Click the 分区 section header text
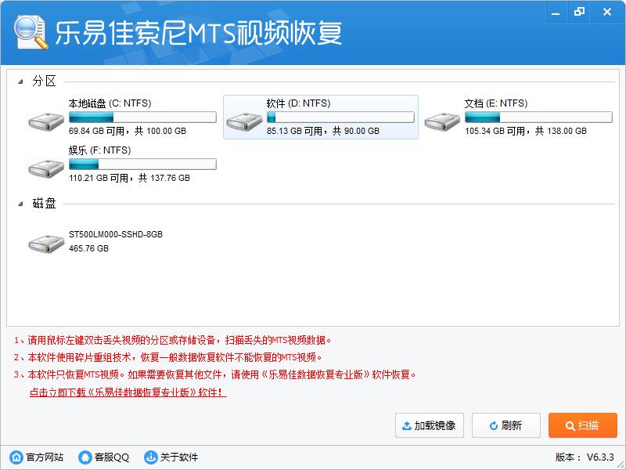Screen dimensions: 626x470 point(44,81)
